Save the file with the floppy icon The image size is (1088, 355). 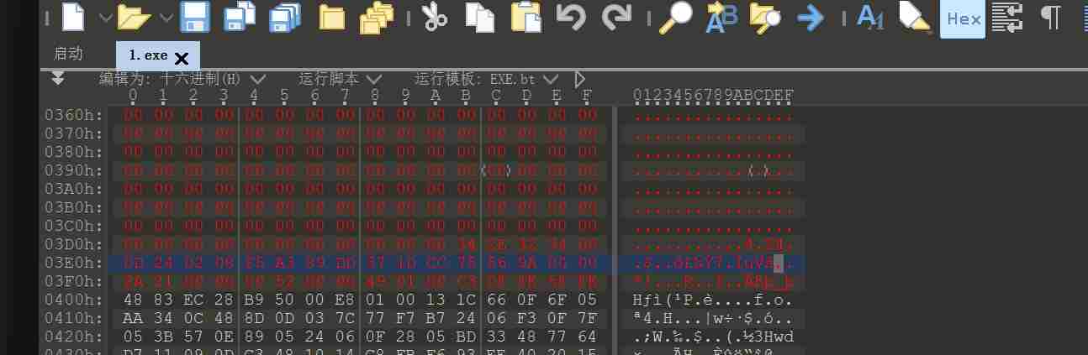195,17
